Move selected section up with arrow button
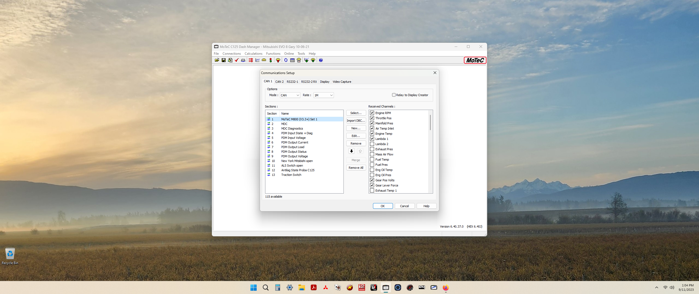Screen dimensions: 699x294 [360, 151]
